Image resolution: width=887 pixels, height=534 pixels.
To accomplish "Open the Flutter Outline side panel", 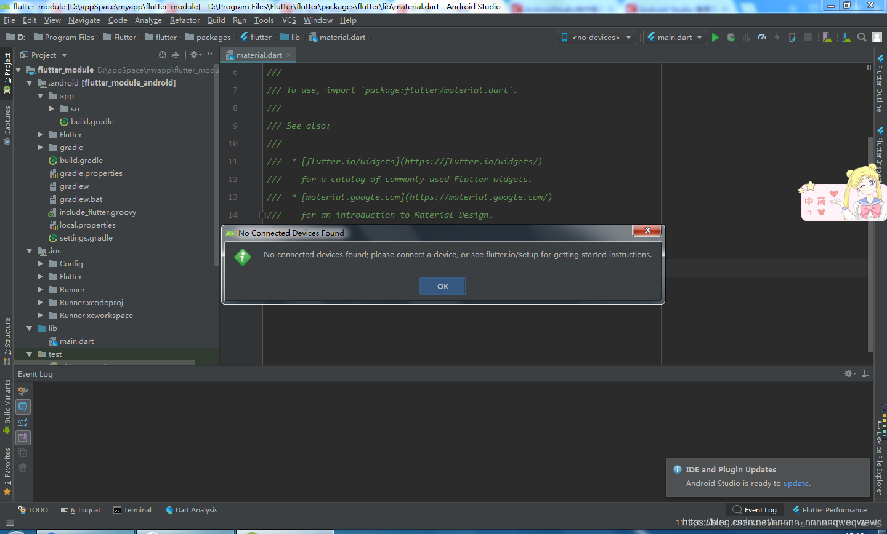I will tap(880, 83).
